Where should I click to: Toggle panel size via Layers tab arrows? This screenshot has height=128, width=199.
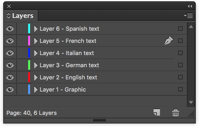coord(9,16)
